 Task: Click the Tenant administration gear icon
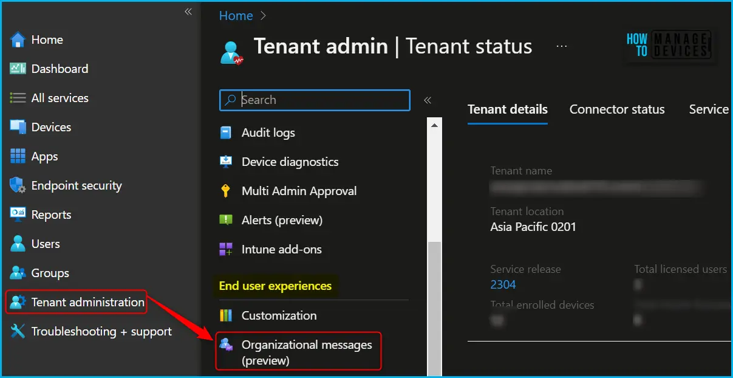point(18,302)
